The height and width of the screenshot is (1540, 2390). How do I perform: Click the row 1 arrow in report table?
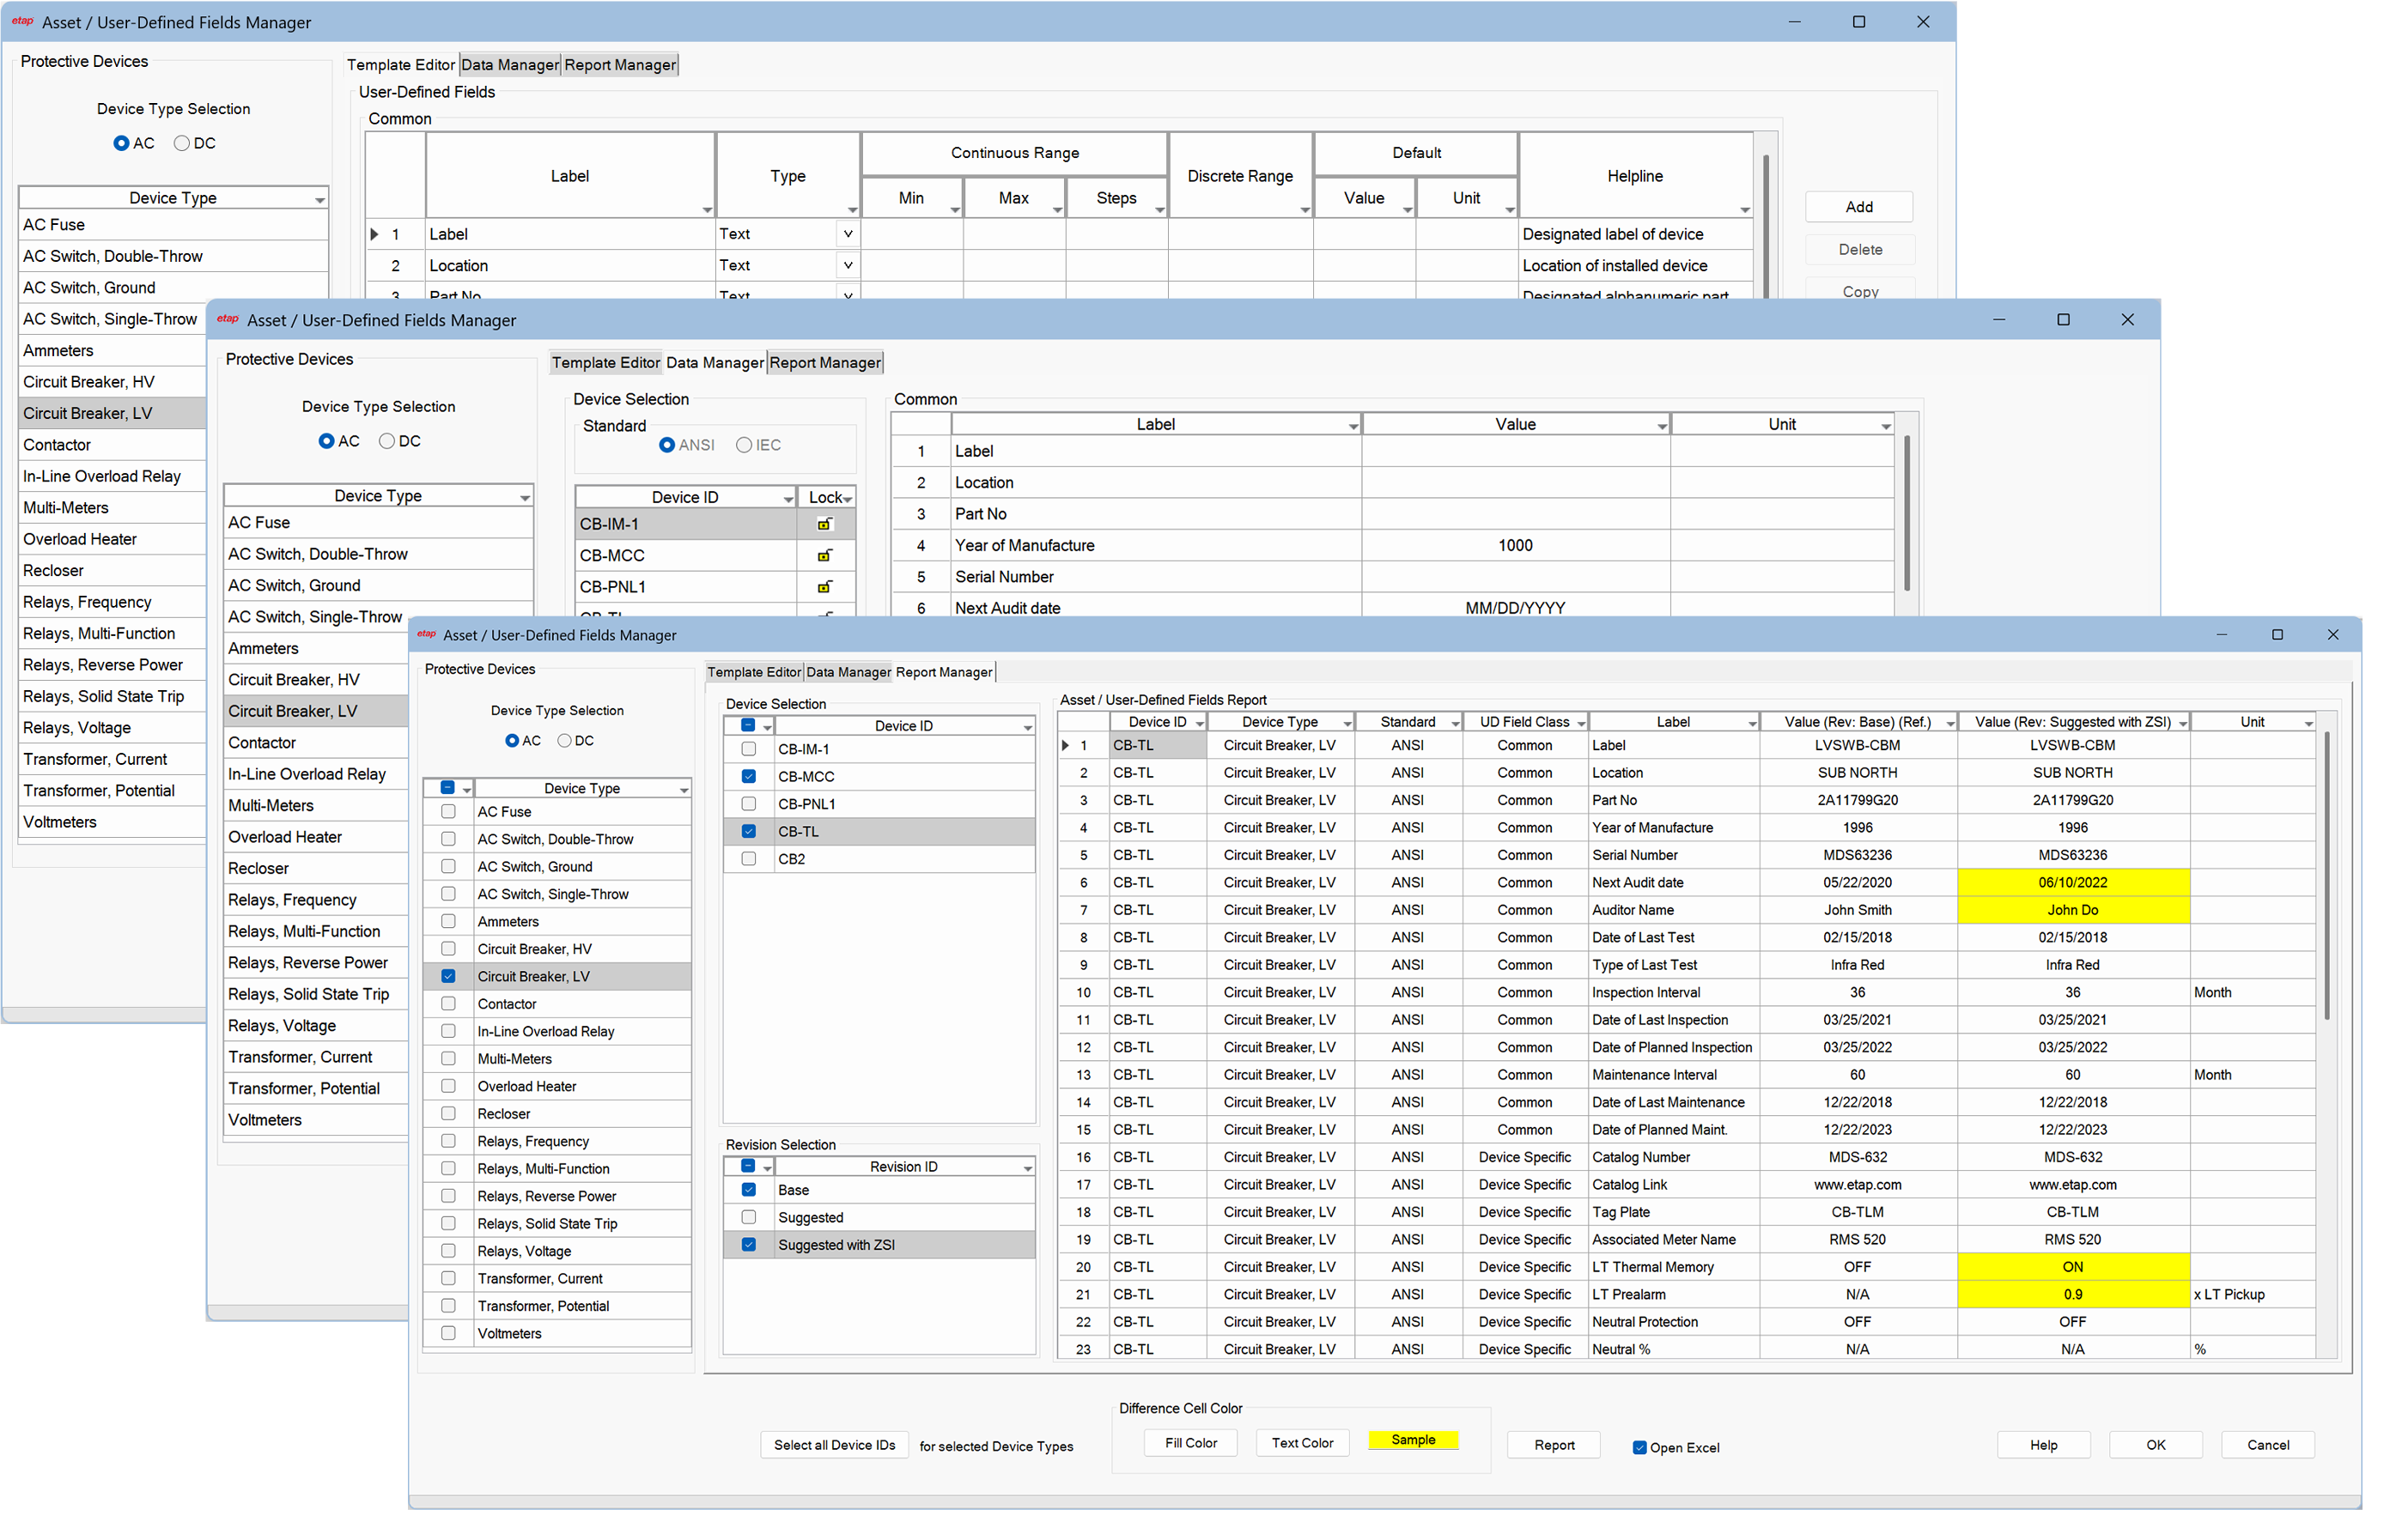[x=1066, y=745]
